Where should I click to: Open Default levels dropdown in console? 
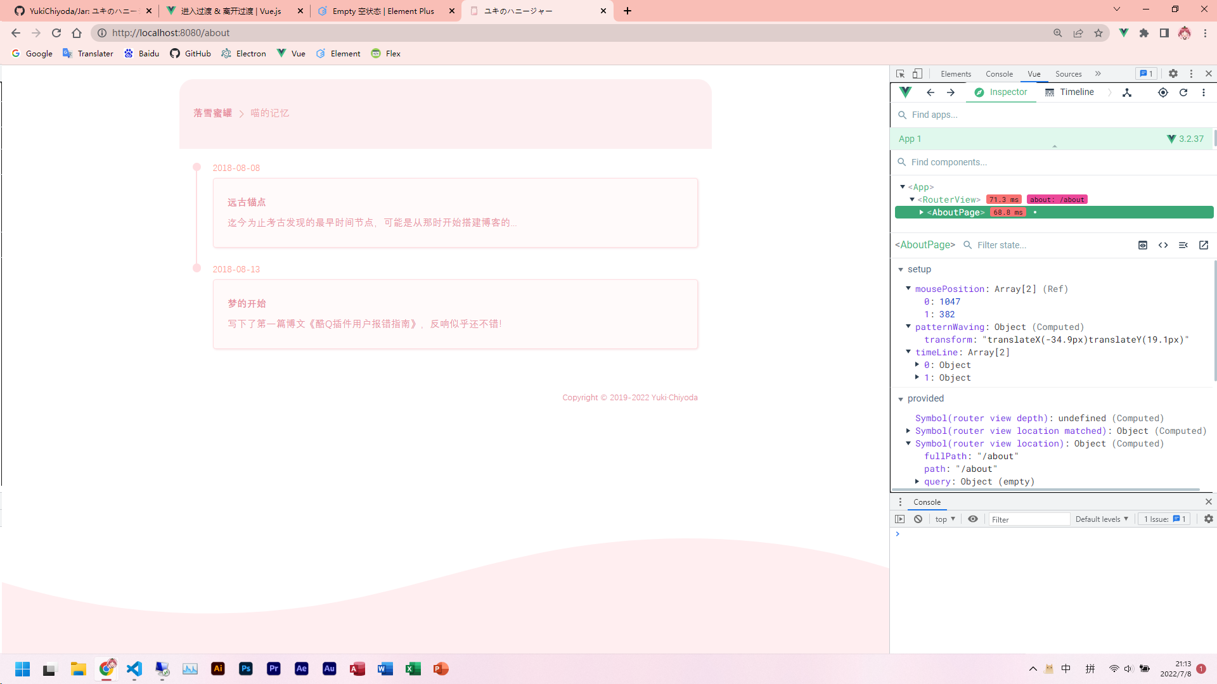pos(1102,519)
